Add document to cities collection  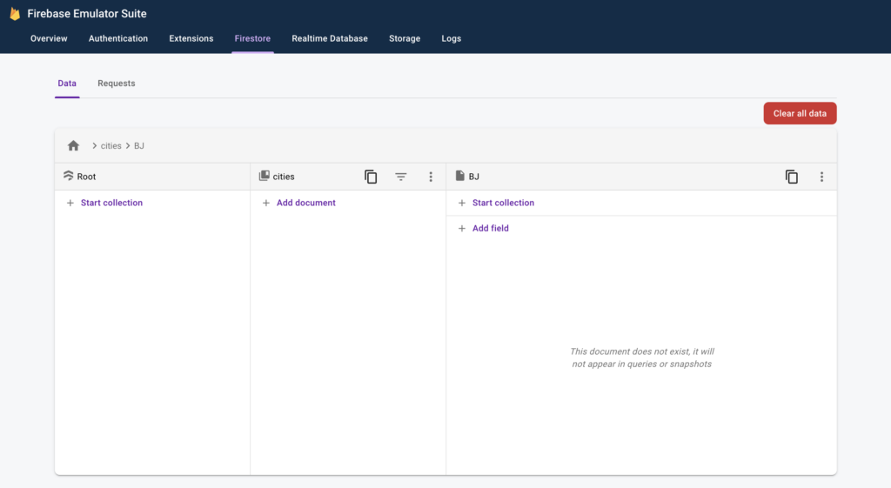pos(305,203)
